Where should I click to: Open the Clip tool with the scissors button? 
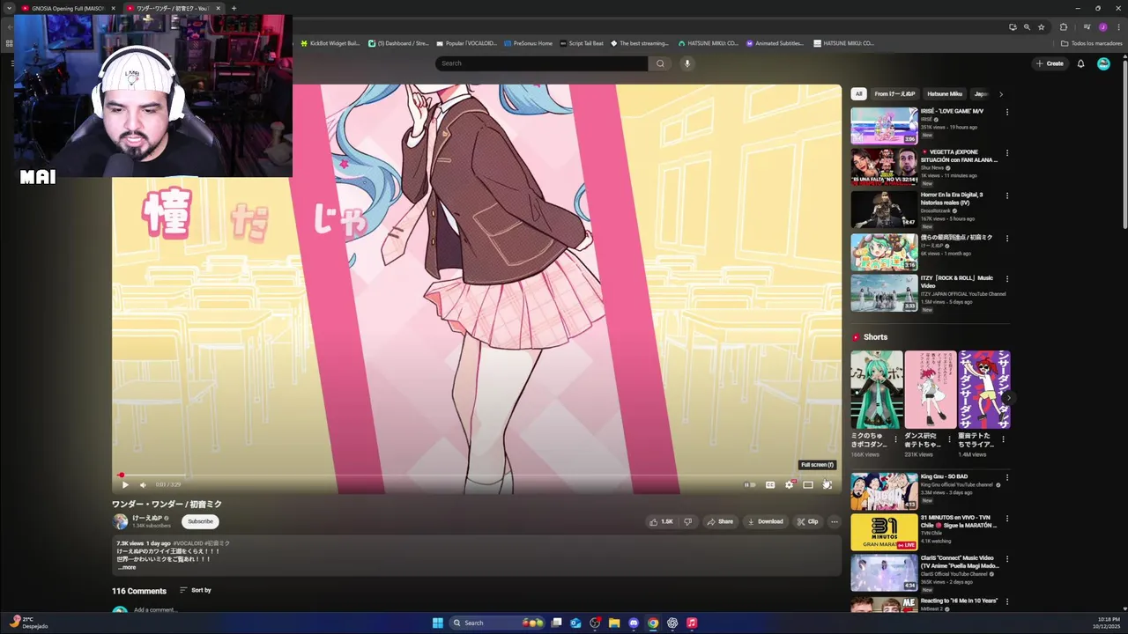click(807, 521)
